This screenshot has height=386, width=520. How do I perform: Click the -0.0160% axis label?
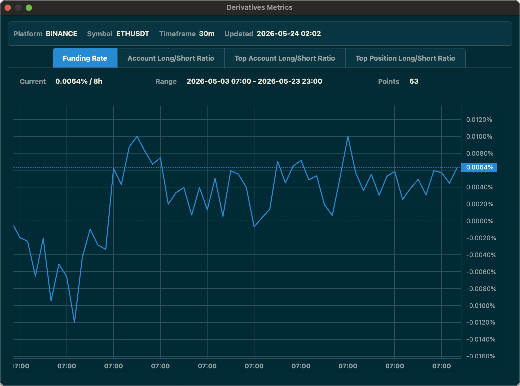click(481, 356)
